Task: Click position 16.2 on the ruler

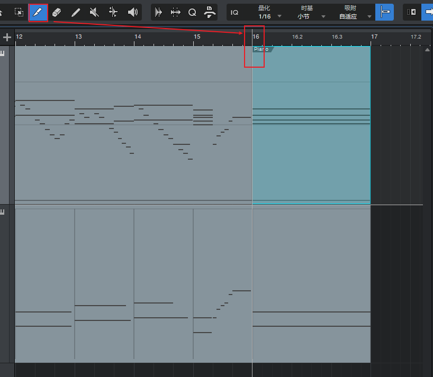Action: pos(297,37)
